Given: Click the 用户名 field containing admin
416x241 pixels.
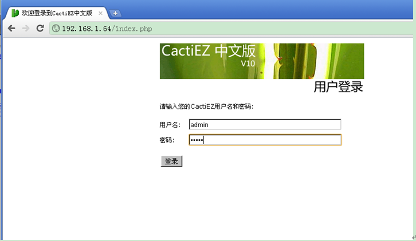Looking at the screenshot, I should tap(265, 124).
